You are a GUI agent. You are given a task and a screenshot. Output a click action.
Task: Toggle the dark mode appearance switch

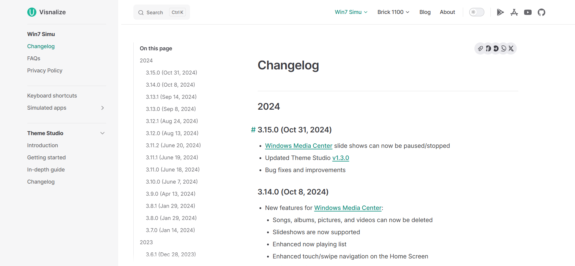476,12
